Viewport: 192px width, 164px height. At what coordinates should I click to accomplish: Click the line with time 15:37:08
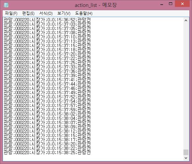click(x=47, y=33)
